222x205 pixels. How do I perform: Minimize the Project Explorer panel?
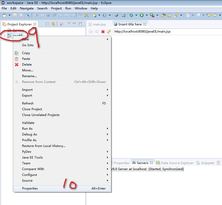click(74, 23)
